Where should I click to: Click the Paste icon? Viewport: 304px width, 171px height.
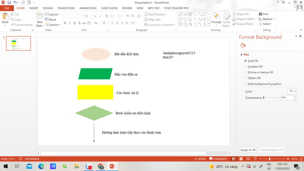click(5, 18)
